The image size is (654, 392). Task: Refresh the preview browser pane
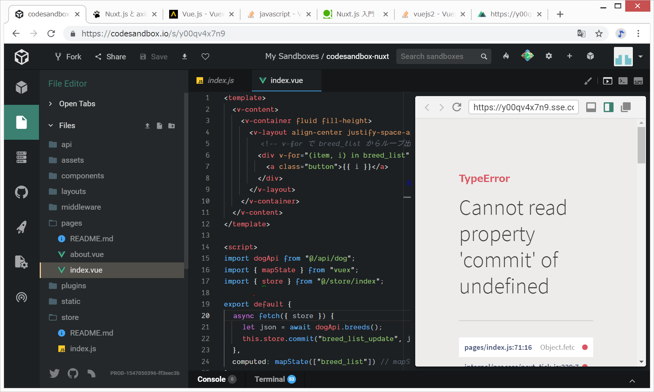tap(457, 107)
